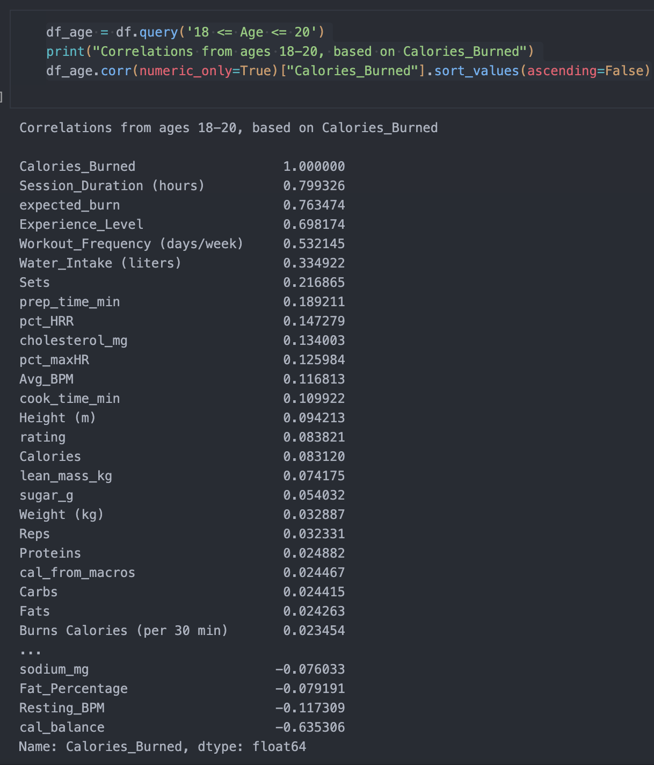Click the sort_values method in the code
The height and width of the screenshot is (765, 654).
point(476,71)
